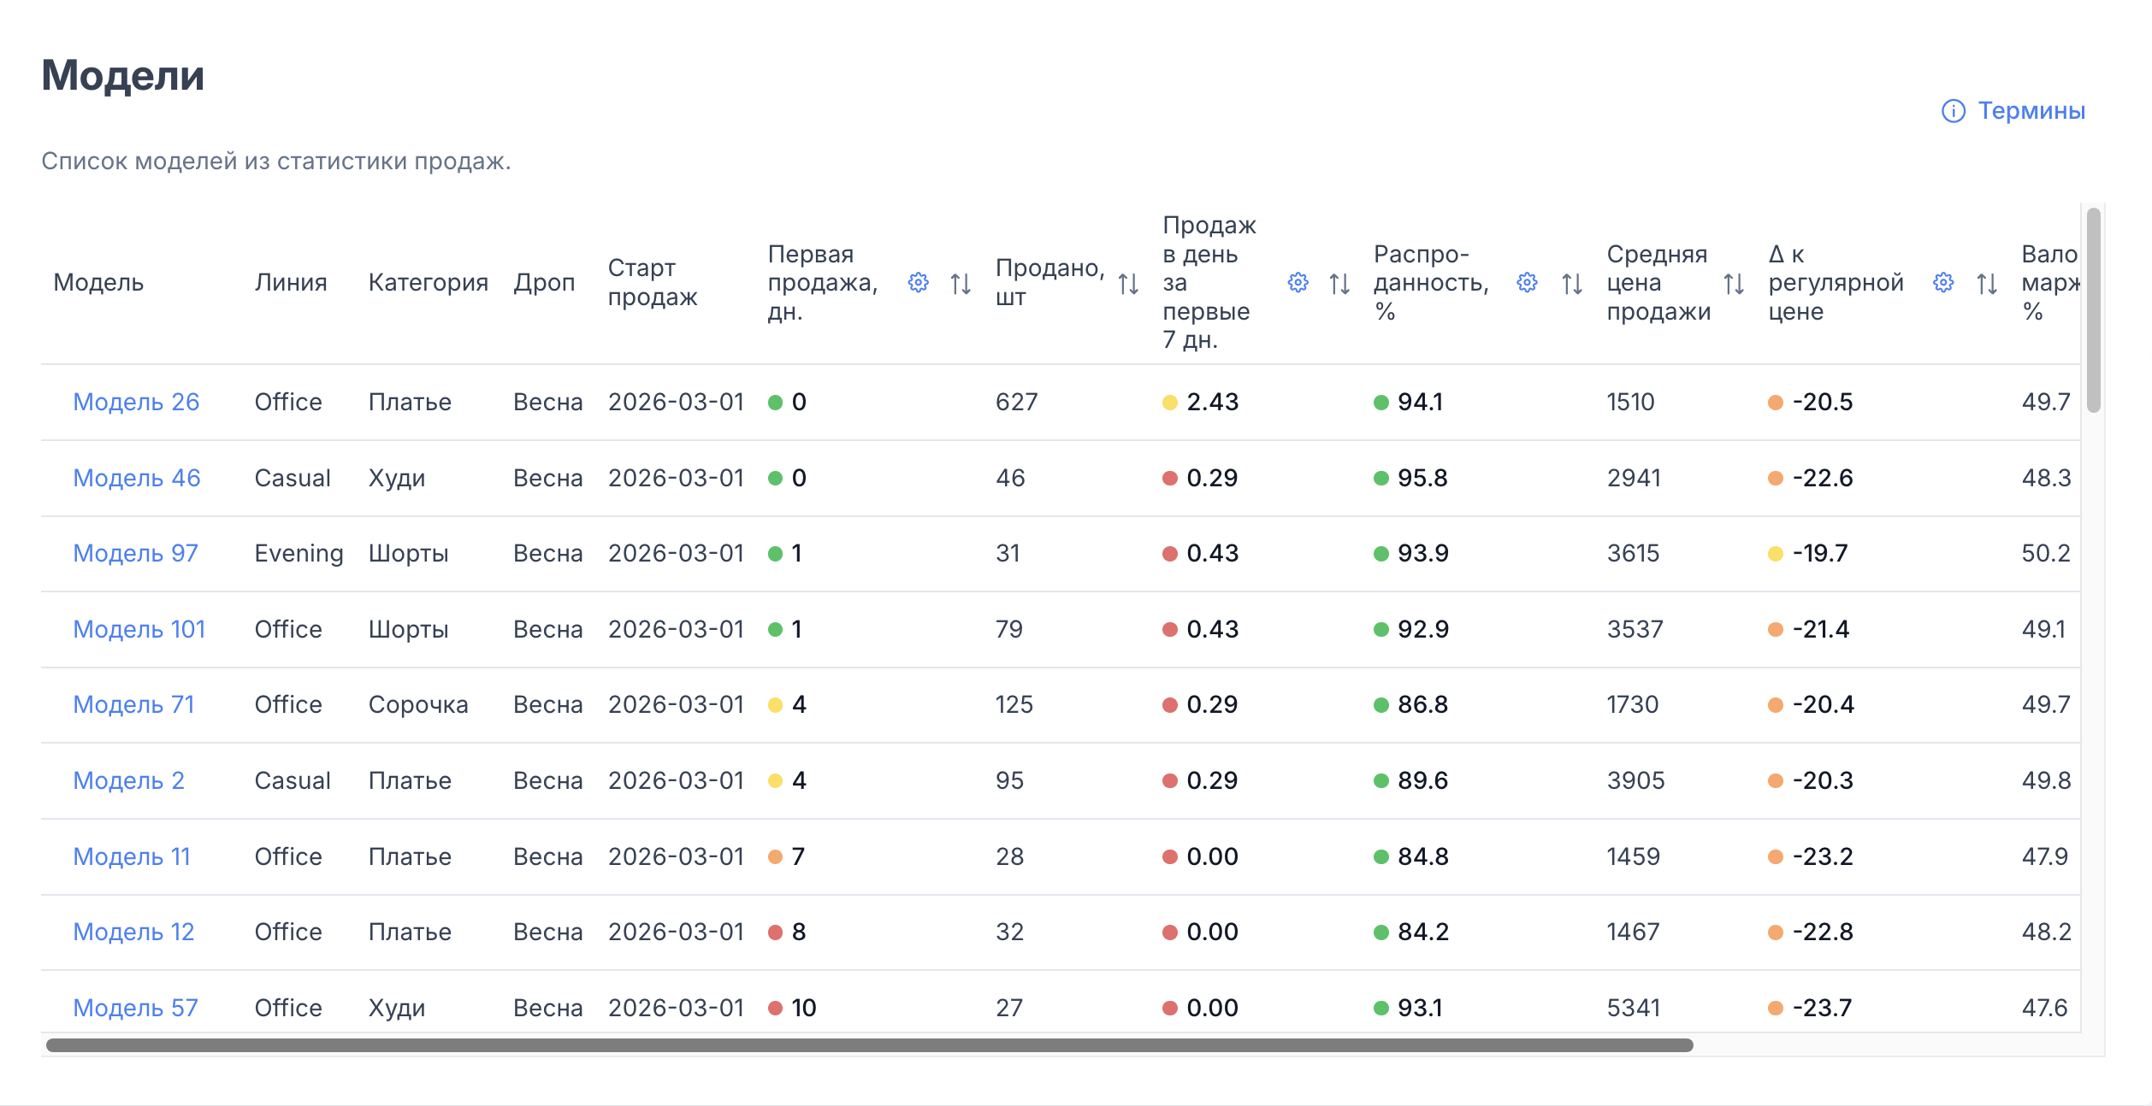Image resolution: width=2152 pixels, height=1106 pixels.
Task: Sort by Продаж в день за первые 7 дн.
Action: (x=1339, y=283)
